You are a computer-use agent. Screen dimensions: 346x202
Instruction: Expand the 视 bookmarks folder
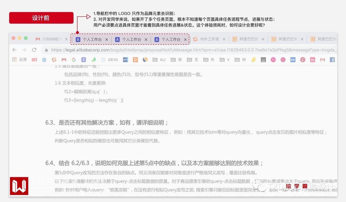click(x=176, y=60)
